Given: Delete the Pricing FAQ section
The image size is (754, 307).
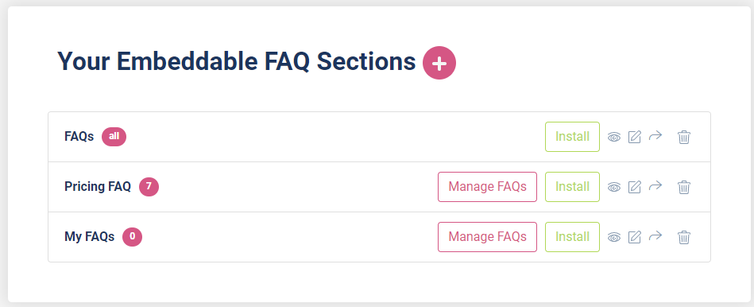Looking at the screenshot, I should pyautogui.click(x=684, y=187).
